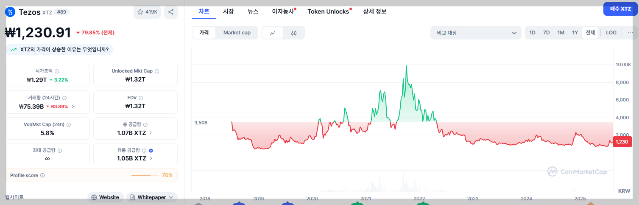
Task: Click the verified badge by 유통 공급량
Action: pos(151,151)
